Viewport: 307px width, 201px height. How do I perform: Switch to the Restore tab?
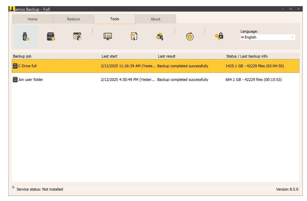pos(73,19)
